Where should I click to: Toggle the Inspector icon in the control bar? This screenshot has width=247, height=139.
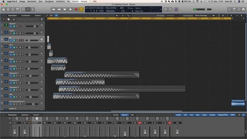[8, 9]
